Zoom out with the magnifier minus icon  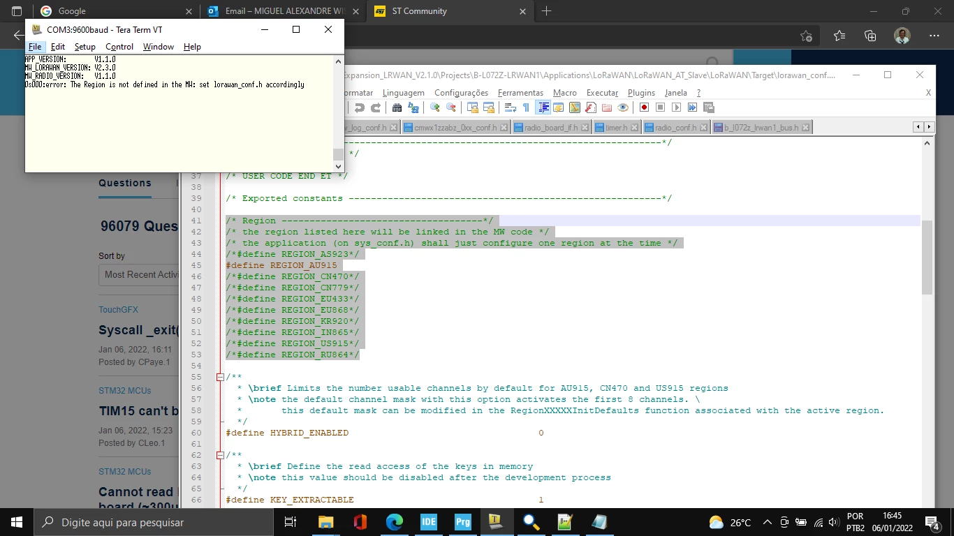click(x=451, y=107)
